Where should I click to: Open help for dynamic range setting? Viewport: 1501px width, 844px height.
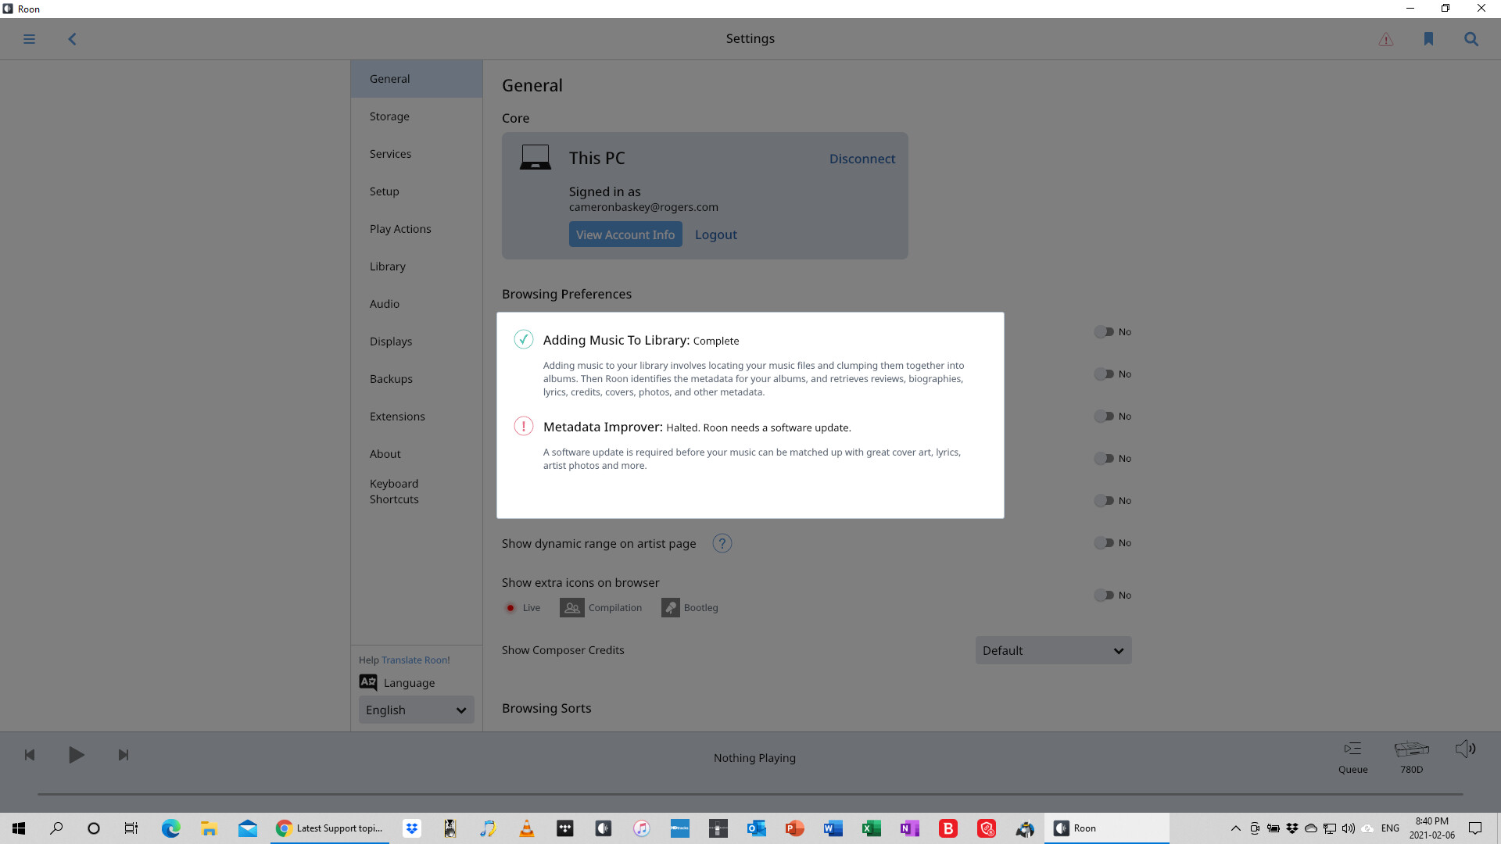coord(722,543)
